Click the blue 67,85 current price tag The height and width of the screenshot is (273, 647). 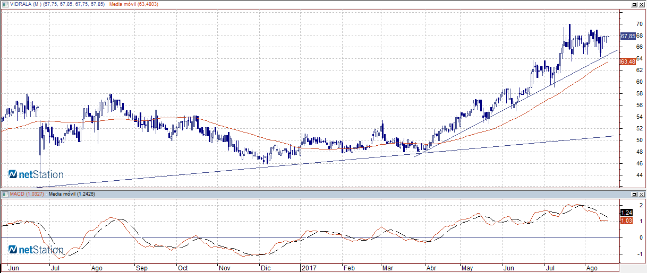pos(627,36)
